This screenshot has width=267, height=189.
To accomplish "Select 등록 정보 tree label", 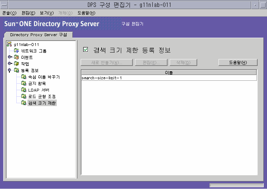I will (30, 70).
